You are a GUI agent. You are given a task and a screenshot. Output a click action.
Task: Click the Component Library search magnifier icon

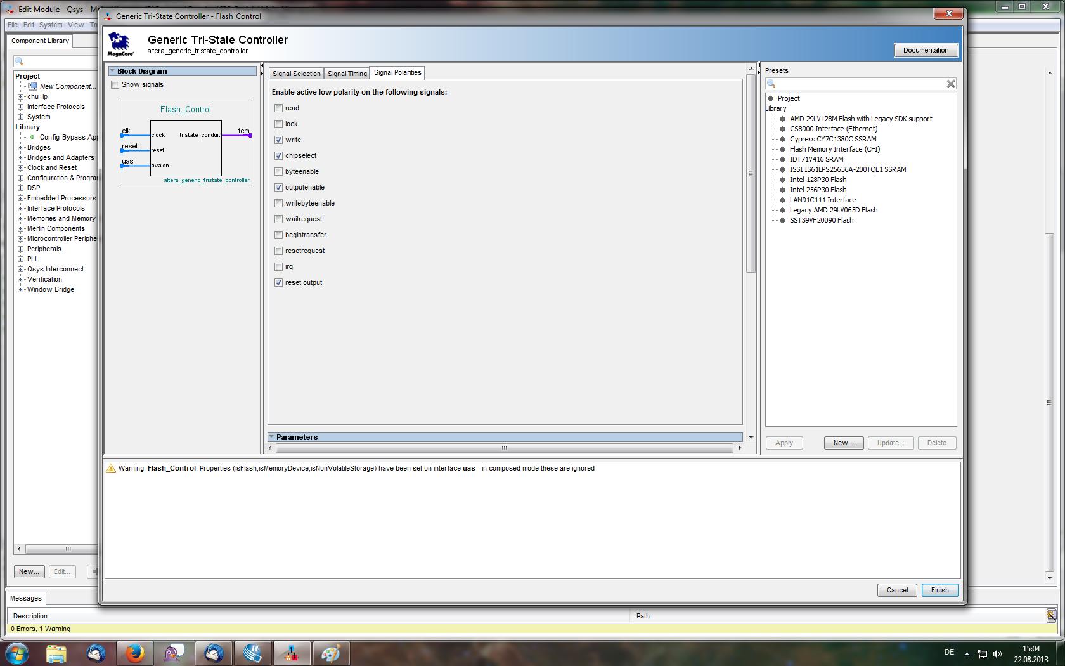(x=20, y=62)
